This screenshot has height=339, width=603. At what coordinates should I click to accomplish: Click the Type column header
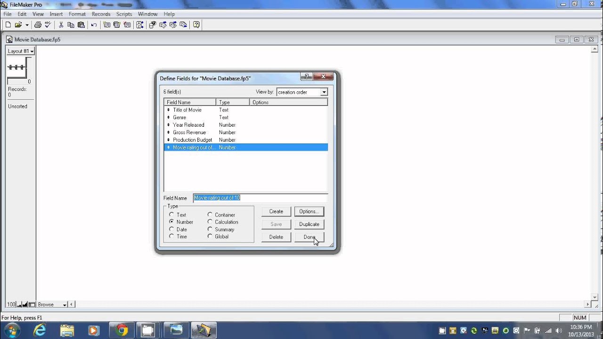(x=233, y=102)
